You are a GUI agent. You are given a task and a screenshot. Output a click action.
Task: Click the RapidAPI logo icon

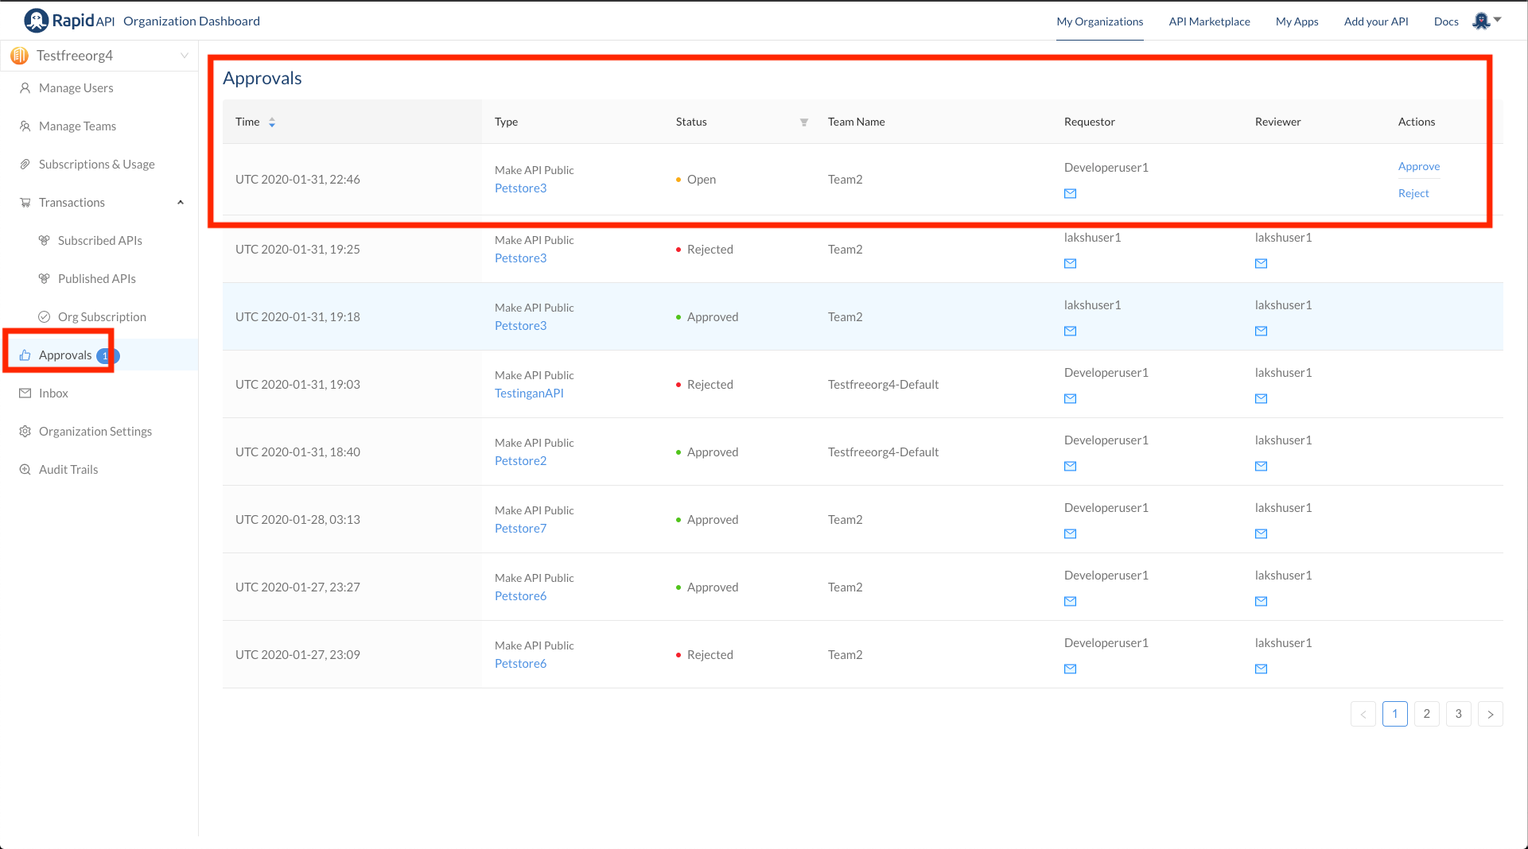point(36,21)
